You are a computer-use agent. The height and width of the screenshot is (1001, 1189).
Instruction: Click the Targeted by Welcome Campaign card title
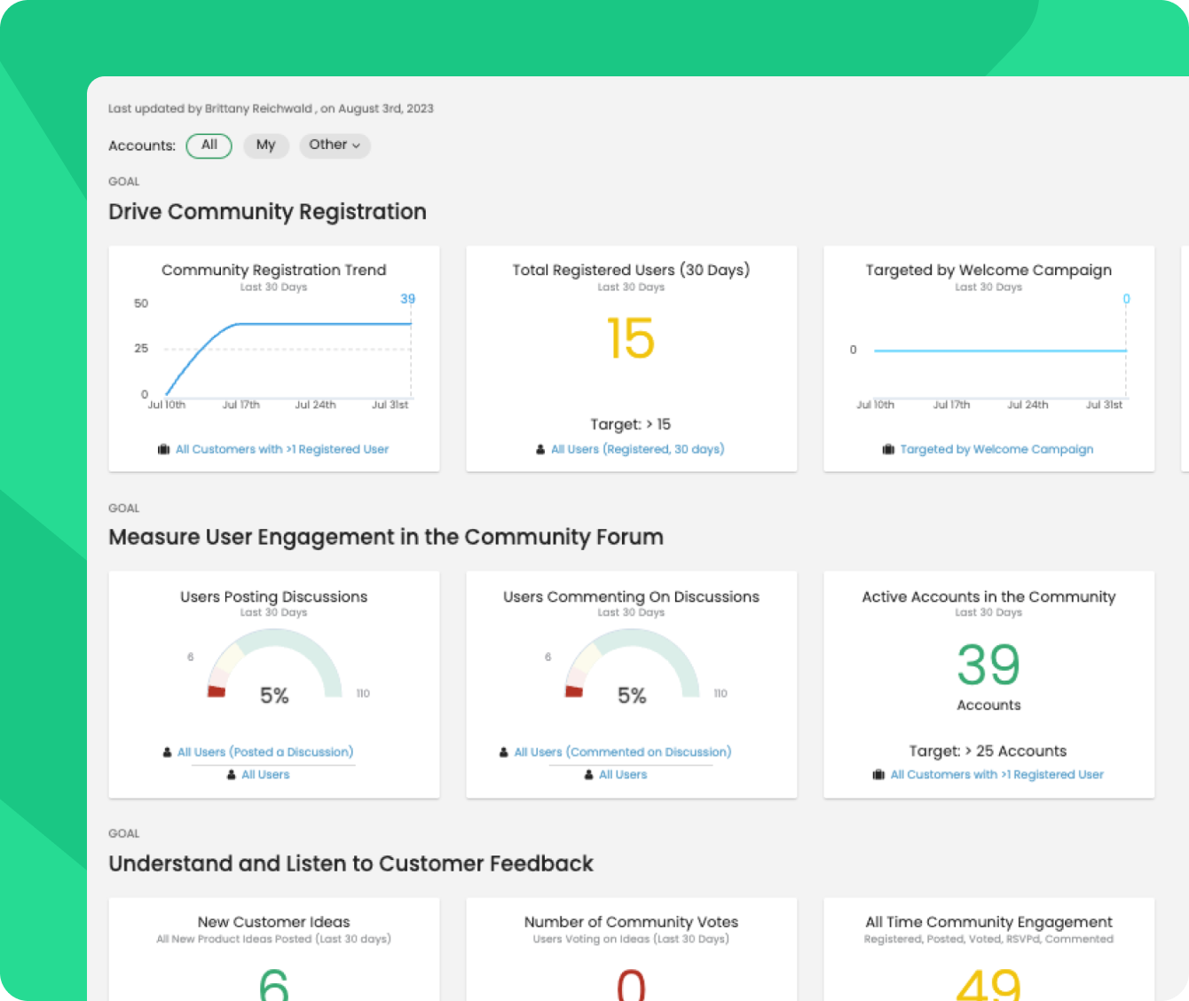(x=988, y=270)
